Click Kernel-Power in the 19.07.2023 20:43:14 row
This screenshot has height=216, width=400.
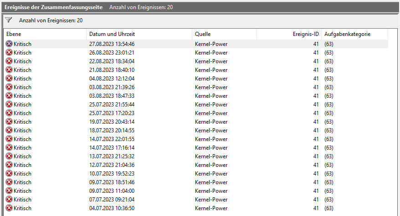pos(211,122)
